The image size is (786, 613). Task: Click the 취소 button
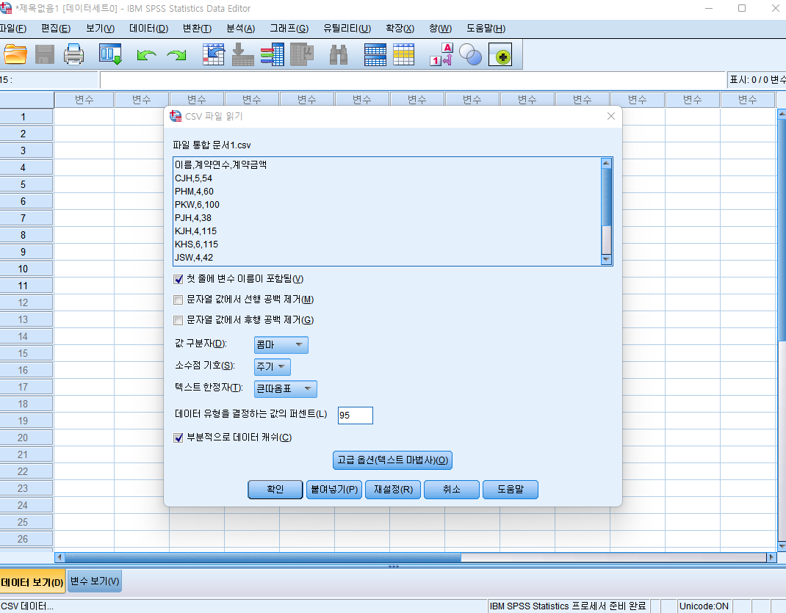tap(452, 489)
